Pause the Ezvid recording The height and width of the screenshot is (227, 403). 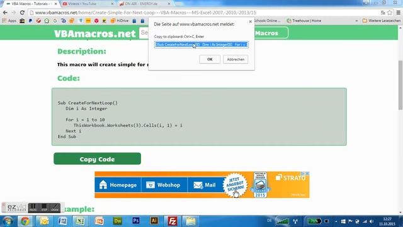[33, 207]
